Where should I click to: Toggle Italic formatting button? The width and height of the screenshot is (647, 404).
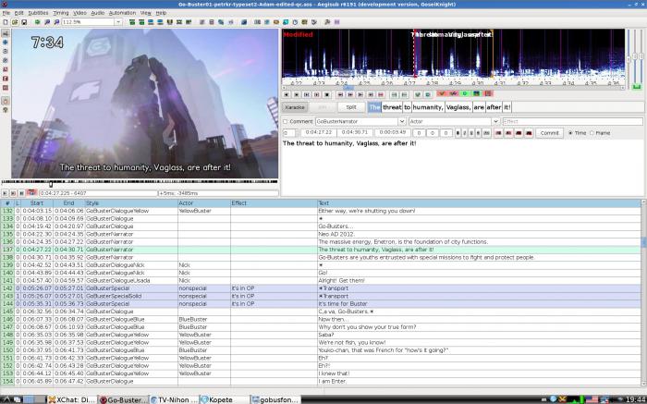click(x=464, y=133)
